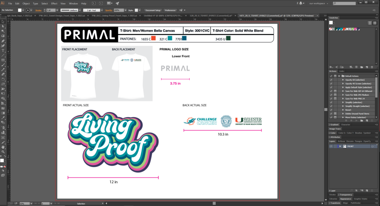Open the Uniform width profile dropdown
This screenshot has width=380, height=206.
[x=80, y=10]
